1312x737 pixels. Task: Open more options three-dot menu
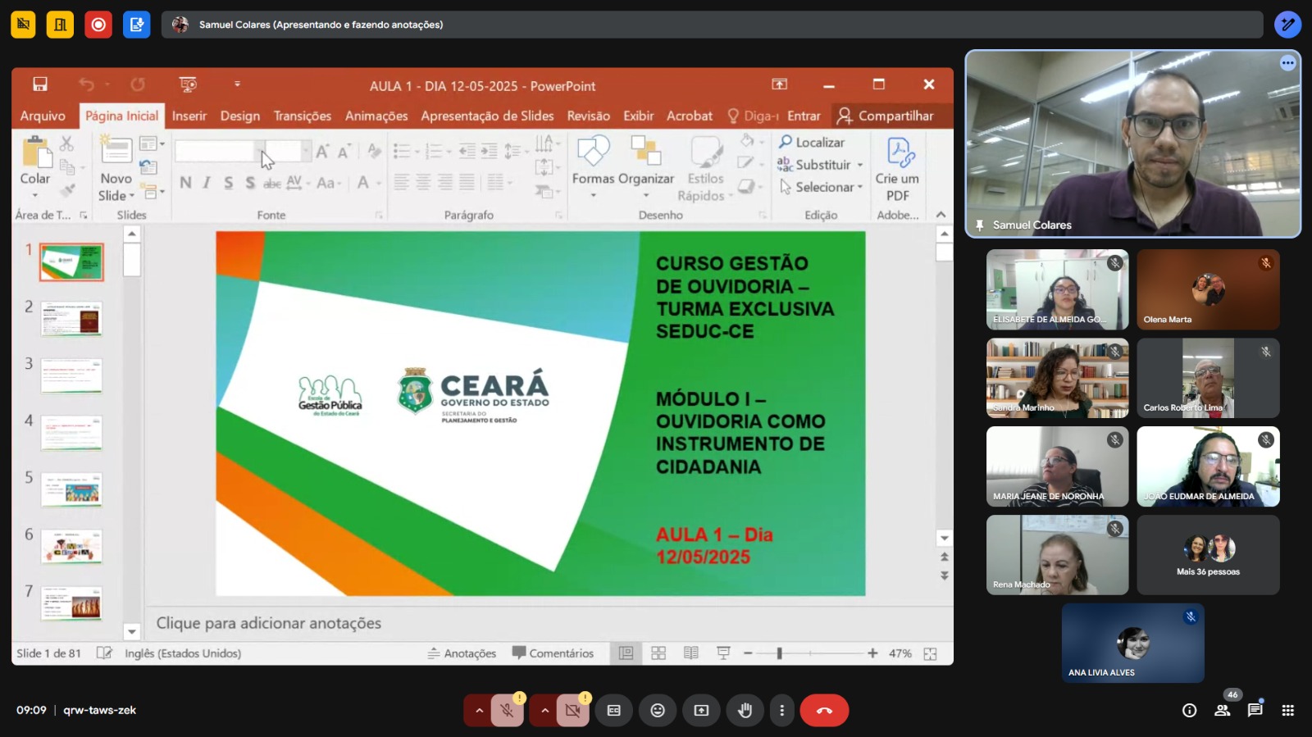[781, 711]
